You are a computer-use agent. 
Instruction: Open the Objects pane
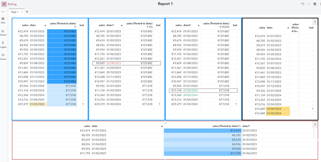pyautogui.click(x=3, y=32)
